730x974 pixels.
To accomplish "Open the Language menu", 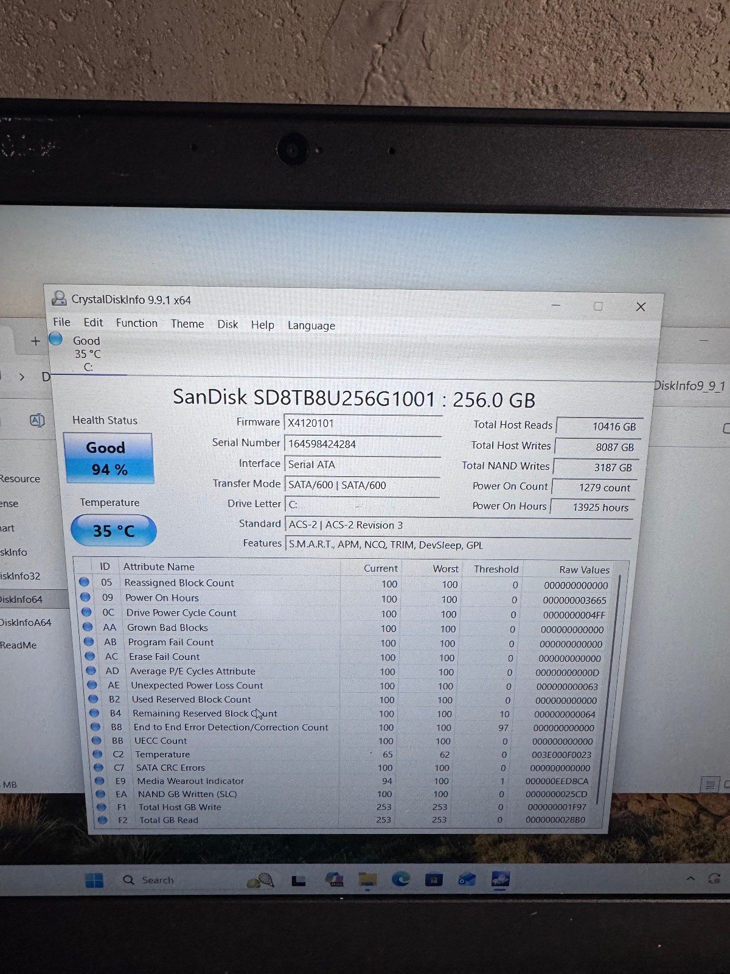I will pos(311,326).
